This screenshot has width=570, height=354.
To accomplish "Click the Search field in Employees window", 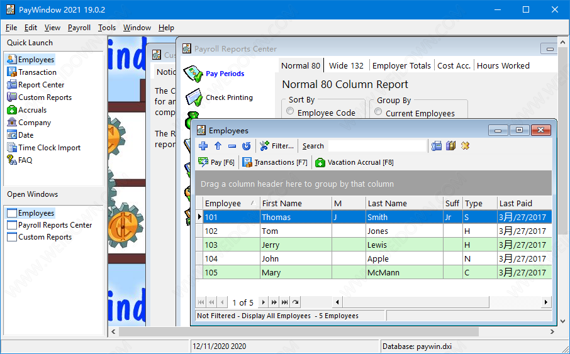I will point(377,146).
